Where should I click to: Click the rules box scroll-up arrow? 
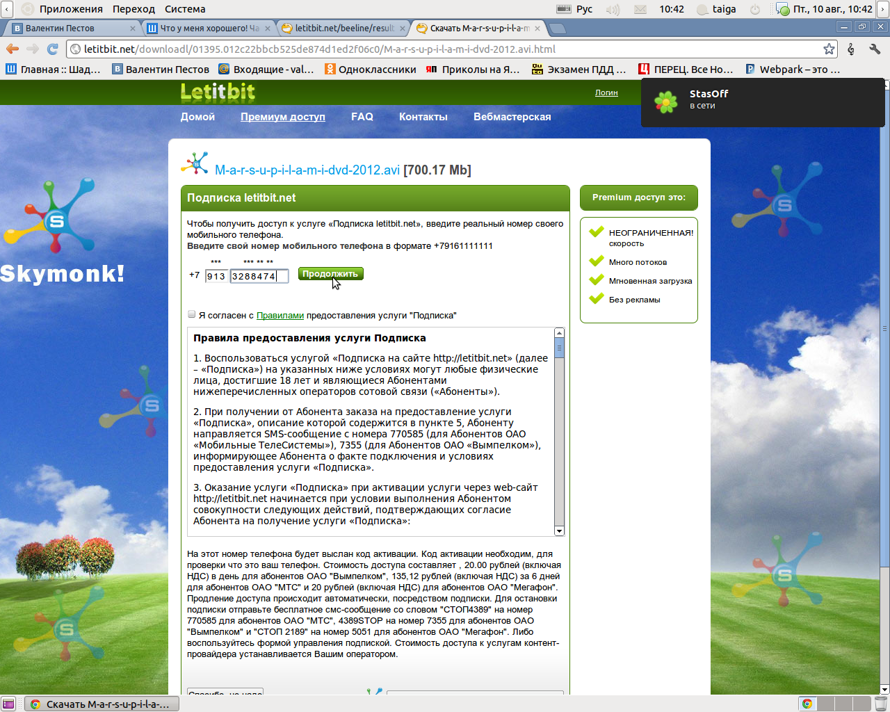pos(559,333)
